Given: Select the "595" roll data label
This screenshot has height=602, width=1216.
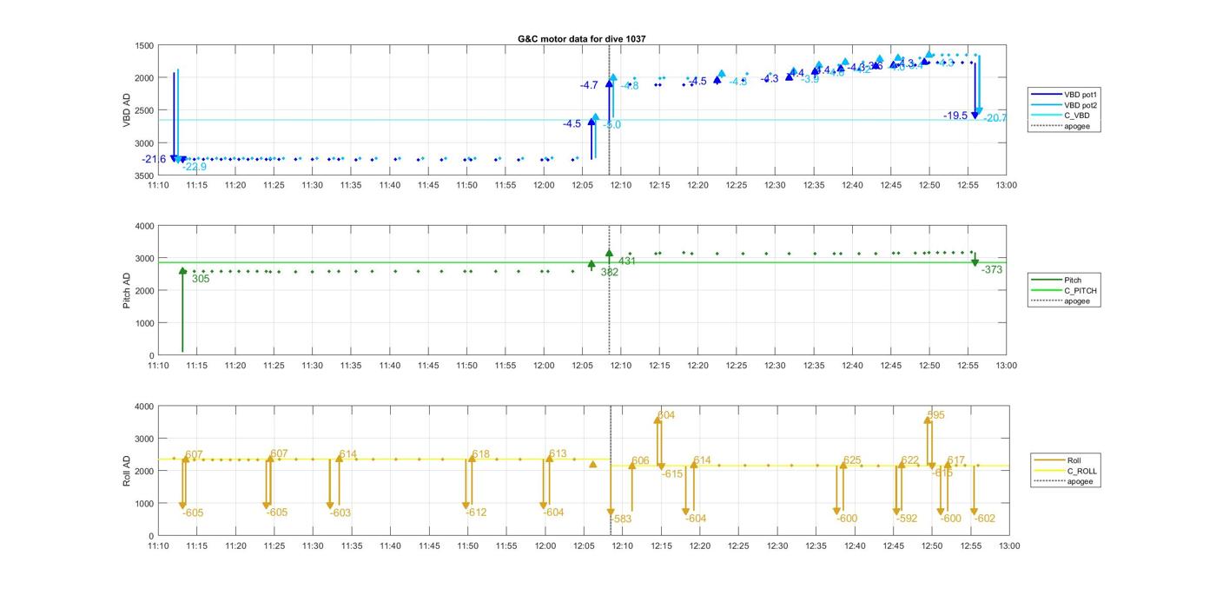Looking at the screenshot, I should tap(935, 415).
